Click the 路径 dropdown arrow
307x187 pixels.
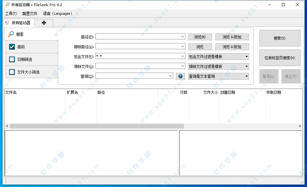pyautogui.click(x=183, y=36)
